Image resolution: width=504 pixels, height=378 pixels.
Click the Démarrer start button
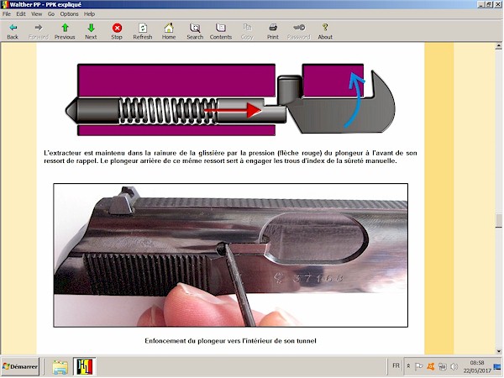tap(20, 366)
